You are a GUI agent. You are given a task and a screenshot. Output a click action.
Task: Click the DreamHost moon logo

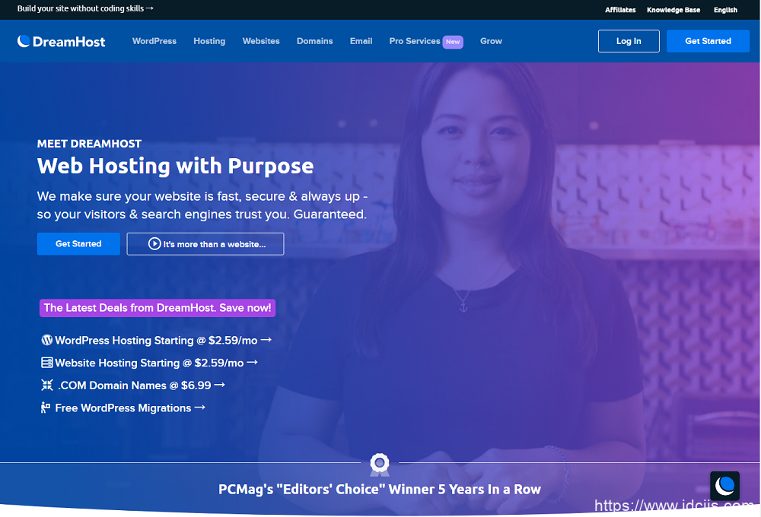tap(24, 41)
